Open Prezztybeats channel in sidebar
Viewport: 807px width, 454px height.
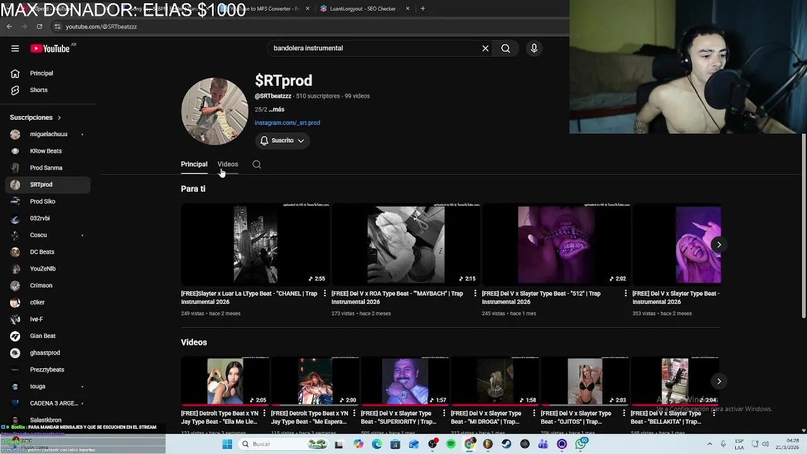[48, 370]
